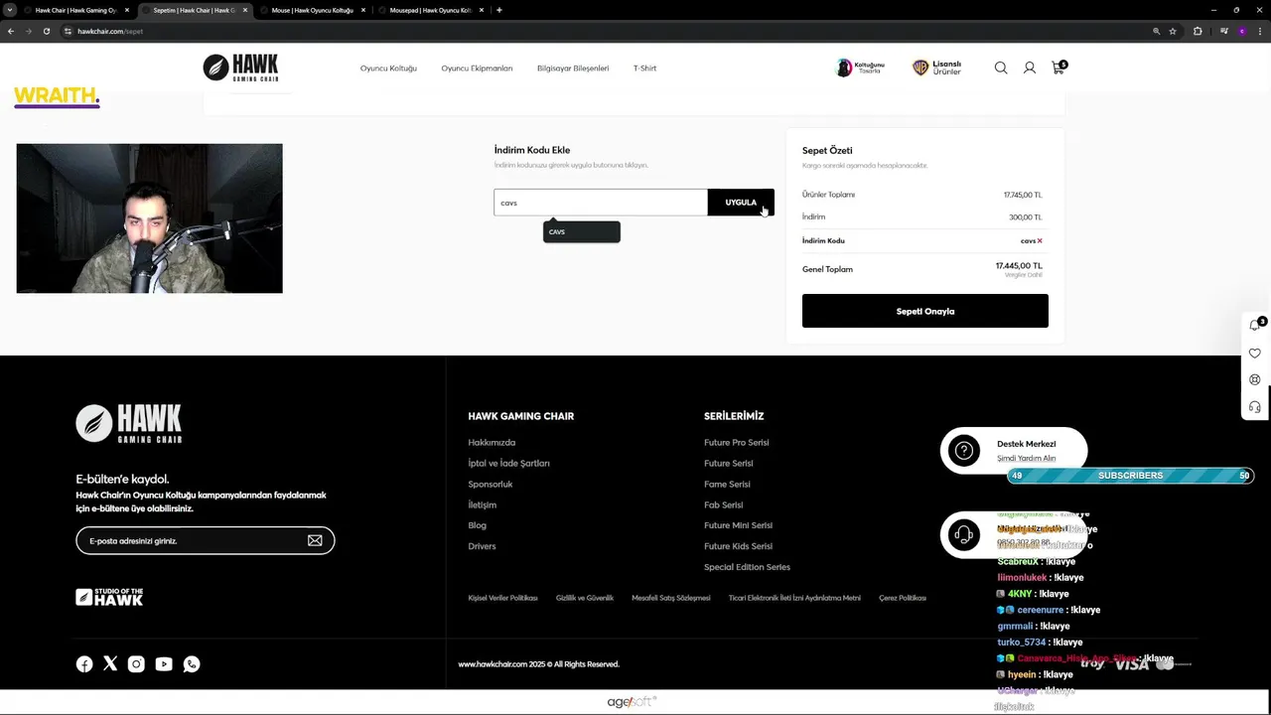Click the UYGULA apply button
Image resolution: width=1271 pixels, height=715 pixels.
[741, 203]
